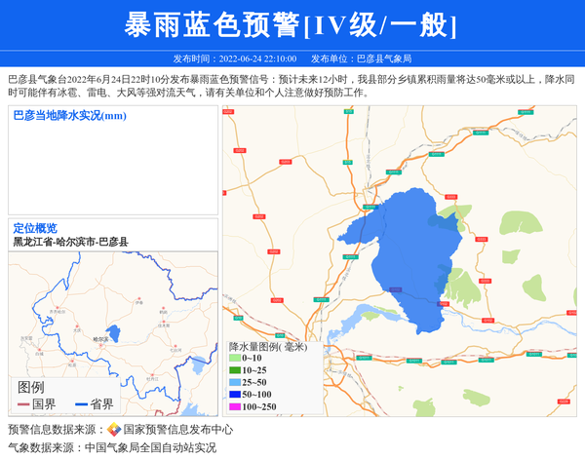Choose the 100~250 magenta legend swatch
Screen dimensions: 585x459
coord(235,406)
